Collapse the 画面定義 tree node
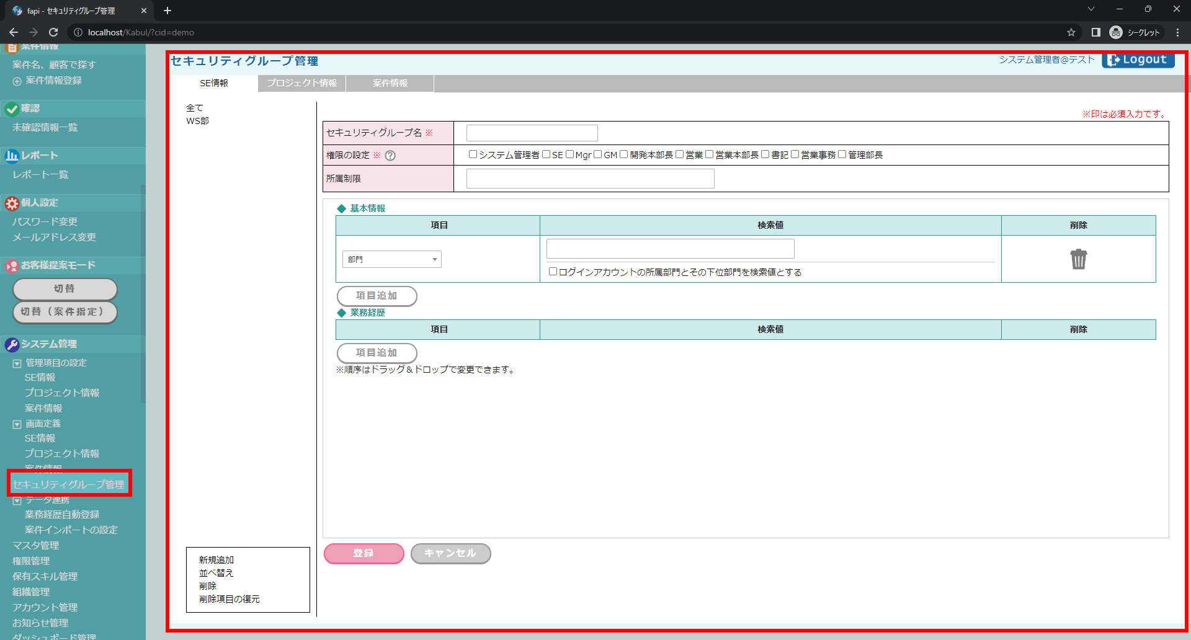Image resolution: width=1191 pixels, height=640 pixels. click(x=17, y=425)
